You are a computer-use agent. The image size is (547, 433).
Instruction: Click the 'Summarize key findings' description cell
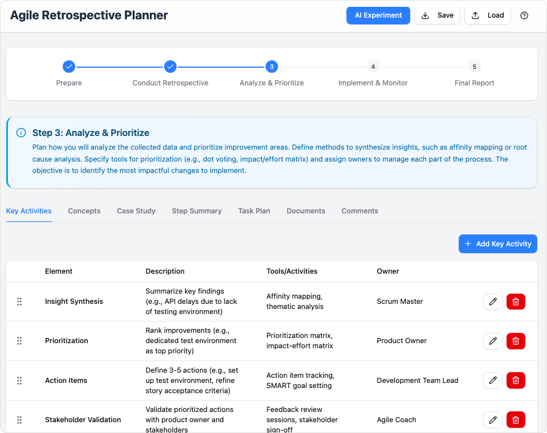point(191,302)
